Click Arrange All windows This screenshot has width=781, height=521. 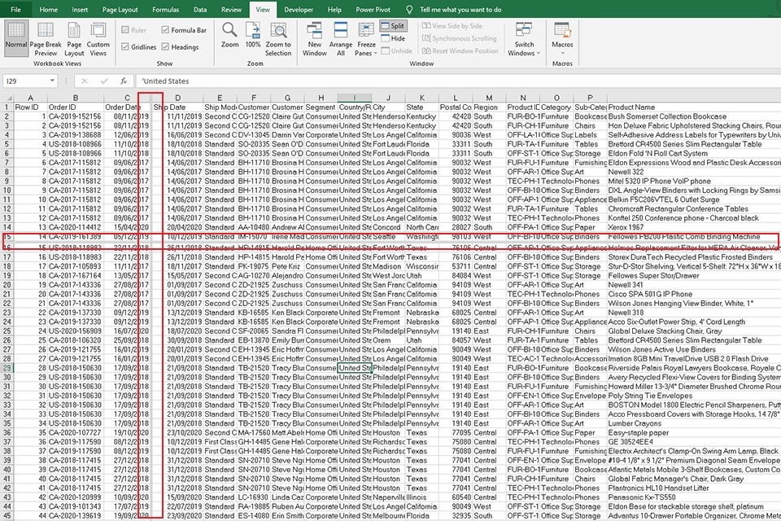pyautogui.click(x=341, y=37)
